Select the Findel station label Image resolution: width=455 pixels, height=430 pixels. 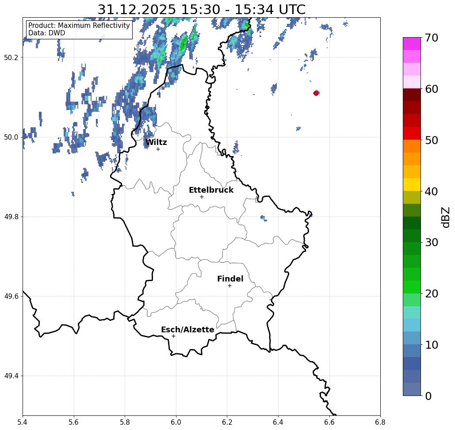coord(230,279)
